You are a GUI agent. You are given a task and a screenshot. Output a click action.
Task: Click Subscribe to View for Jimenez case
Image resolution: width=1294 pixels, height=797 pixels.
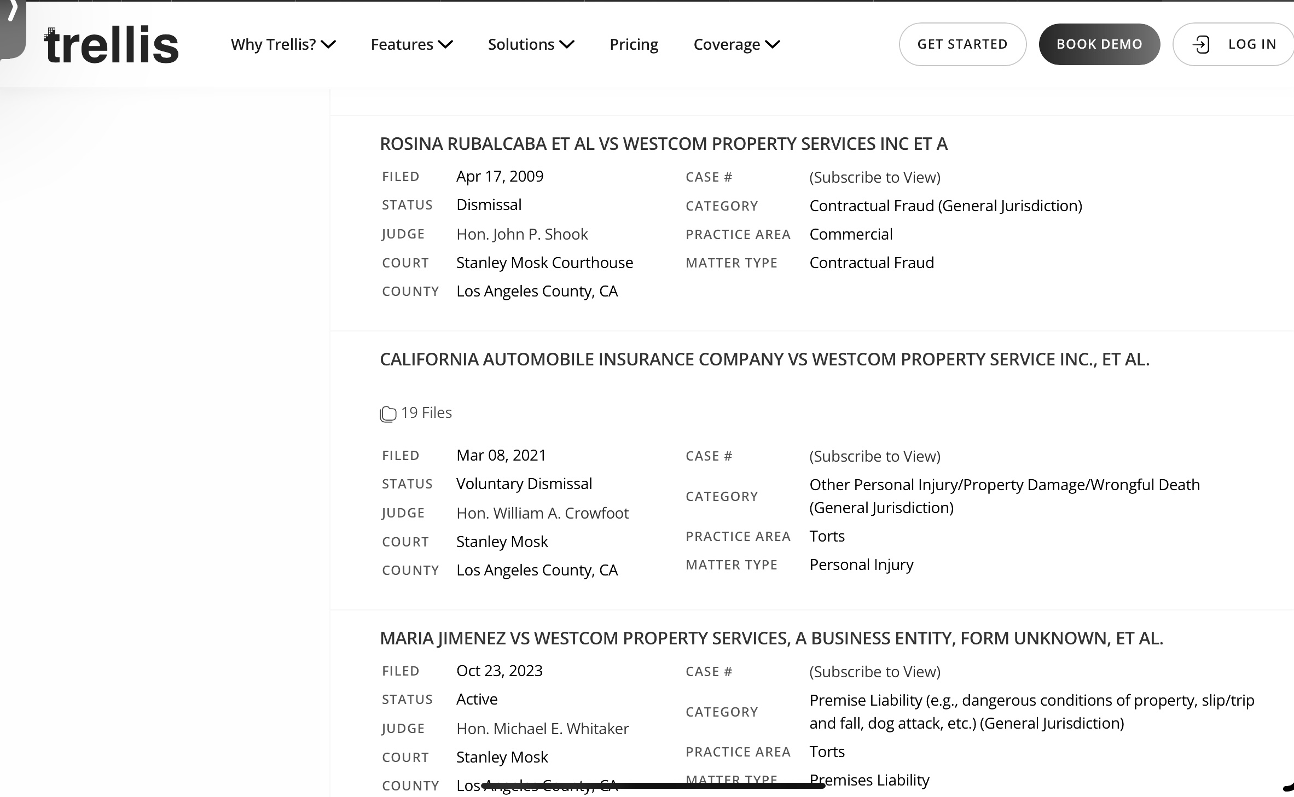[875, 672]
